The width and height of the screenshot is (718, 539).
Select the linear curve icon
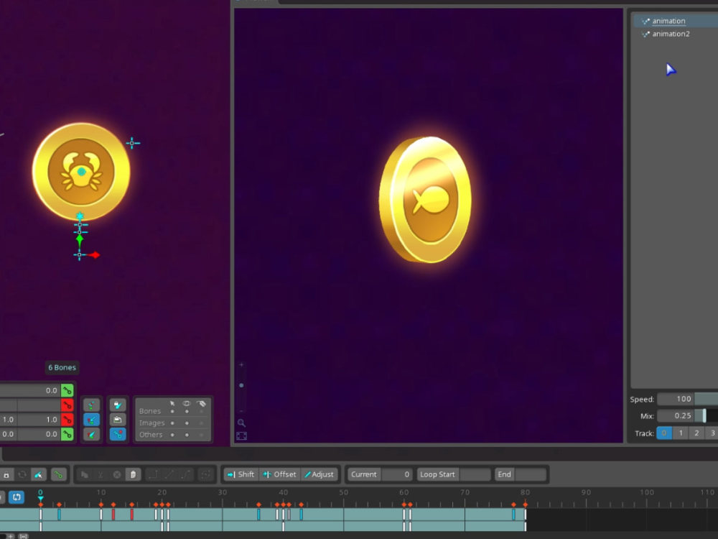169,475
